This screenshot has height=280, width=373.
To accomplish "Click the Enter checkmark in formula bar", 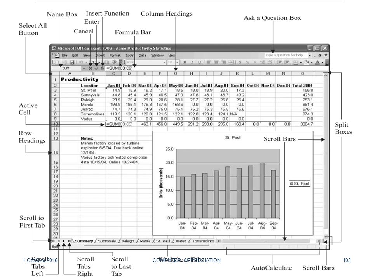I will (96, 68).
